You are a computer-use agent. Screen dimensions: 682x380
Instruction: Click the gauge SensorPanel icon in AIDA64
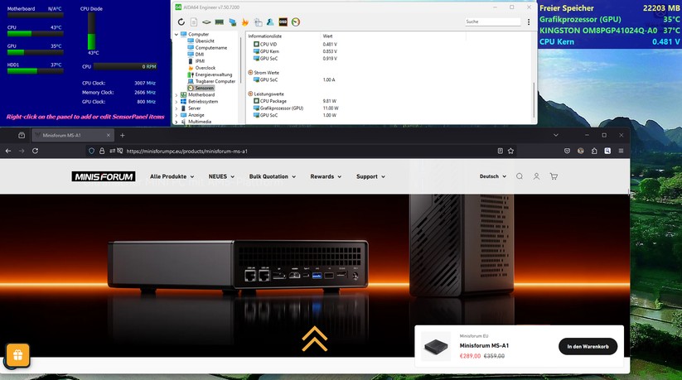pyautogui.click(x=296, y=22)
